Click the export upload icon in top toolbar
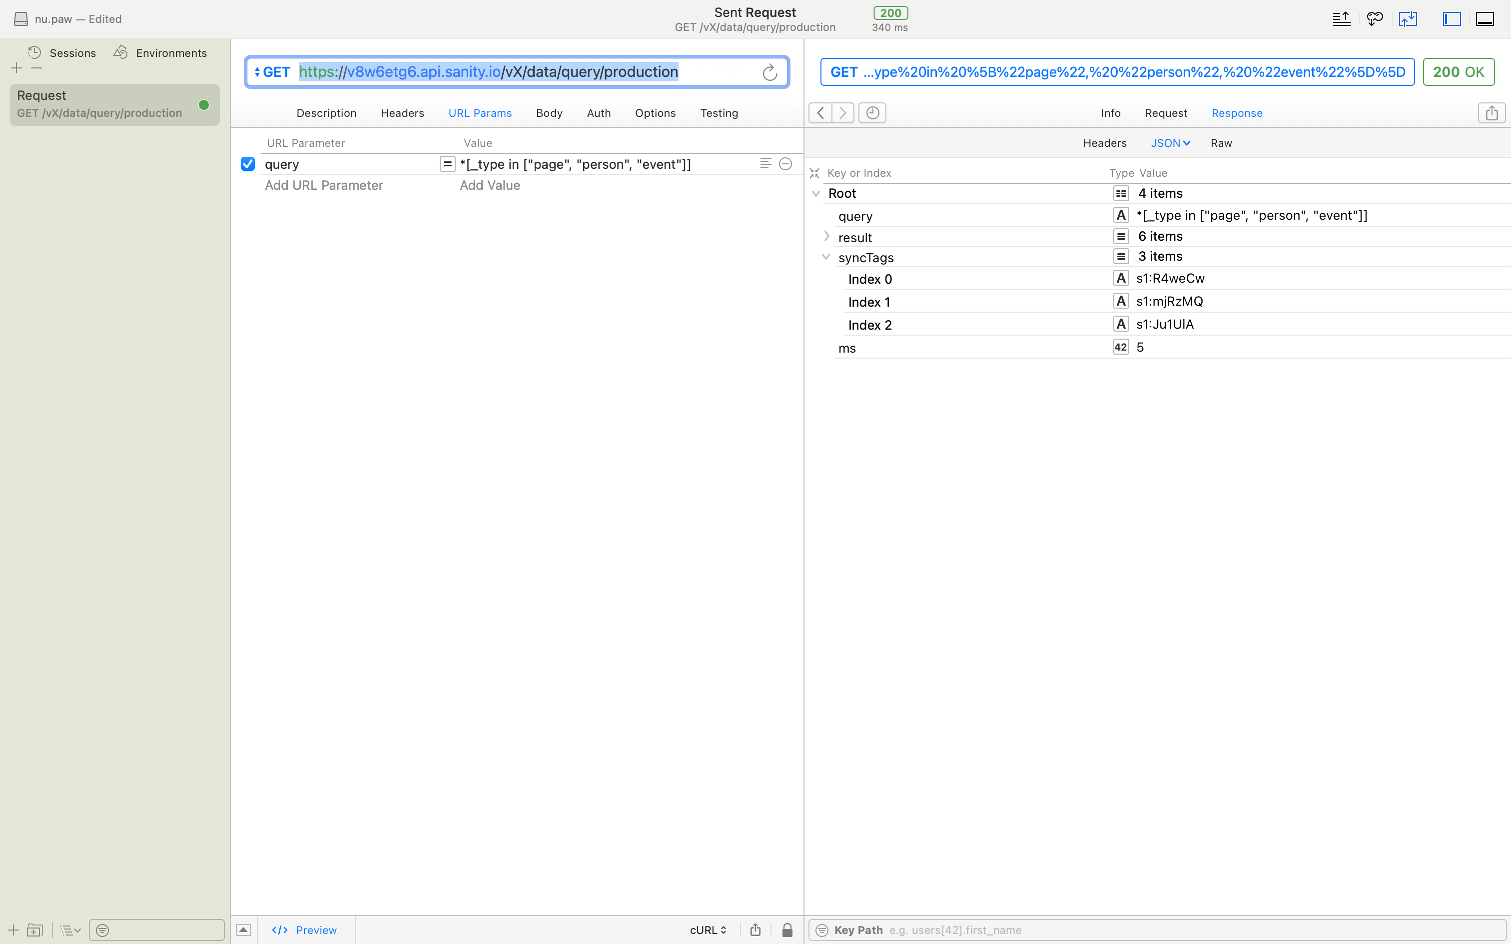The height and width of the screenshot is (944, 1511). click(x=1341, y=19)
